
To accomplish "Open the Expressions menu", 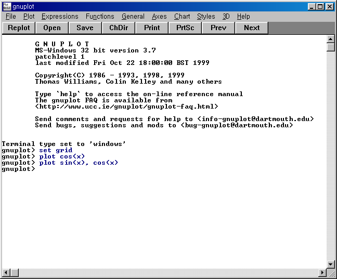I will click(x=60, y=17).
